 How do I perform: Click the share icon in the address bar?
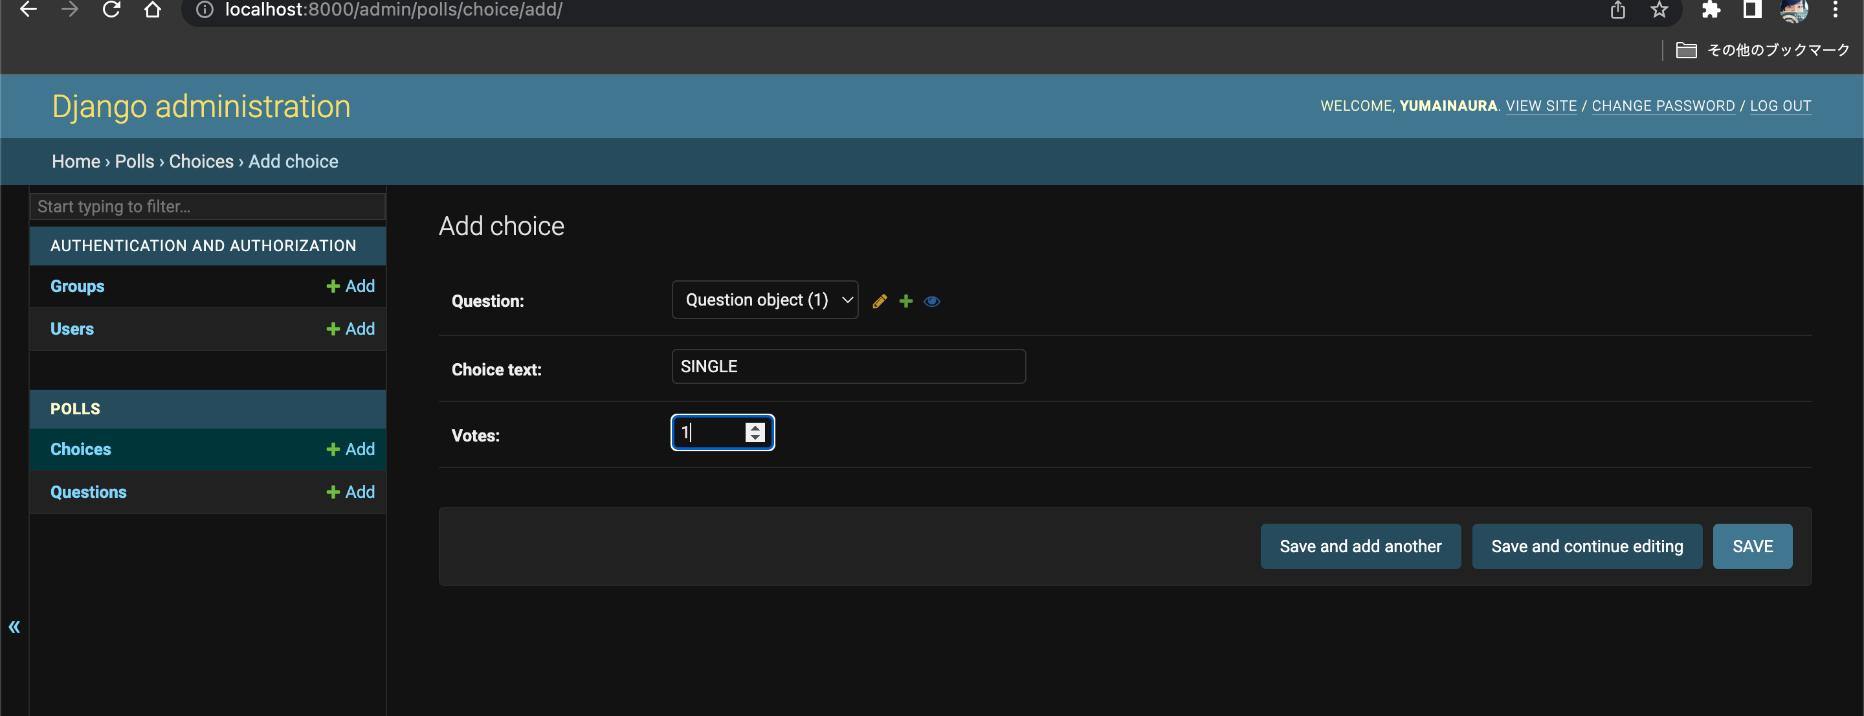[1618, 10]
